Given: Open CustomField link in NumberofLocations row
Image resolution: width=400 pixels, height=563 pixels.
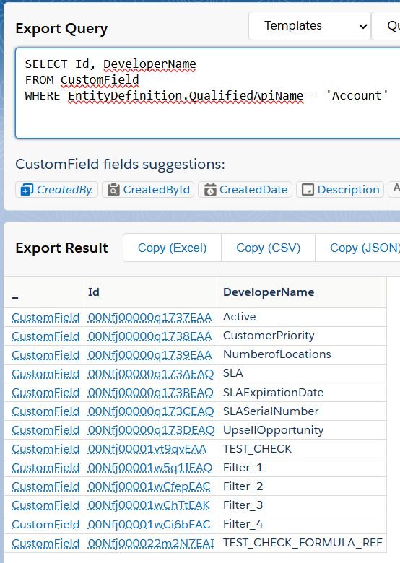Looking at the screenshot, I should click(45, 354).
